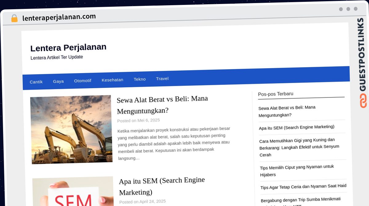Click the excavator thumbnail image
The width and height of the screenshot is (369, 206).
(71, 129)
